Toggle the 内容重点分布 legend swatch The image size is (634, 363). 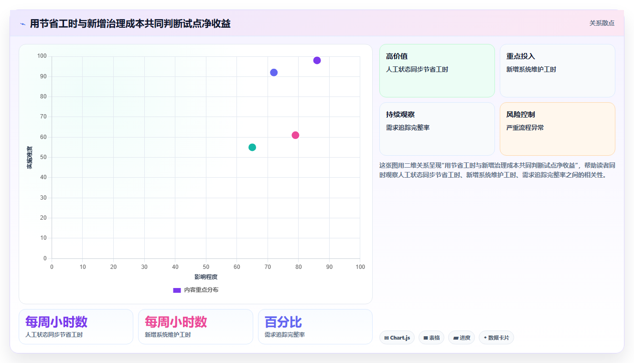(177, 290)
